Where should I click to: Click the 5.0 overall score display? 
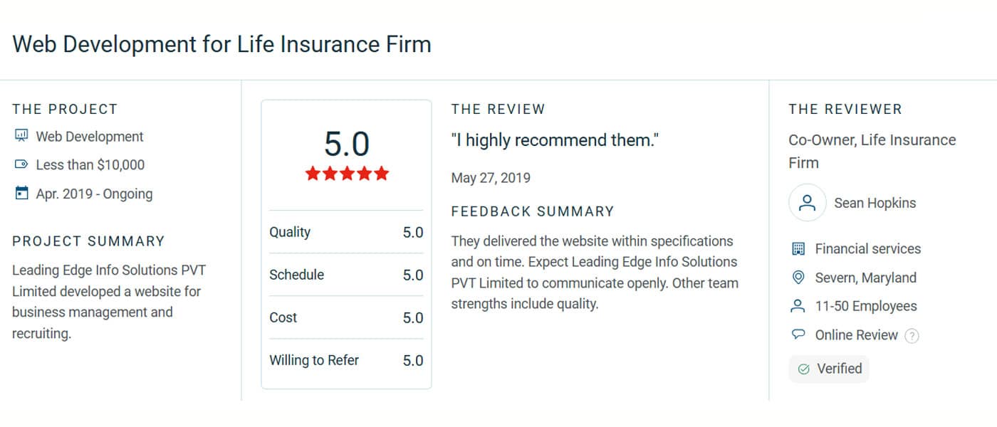[x=347, y=144]
